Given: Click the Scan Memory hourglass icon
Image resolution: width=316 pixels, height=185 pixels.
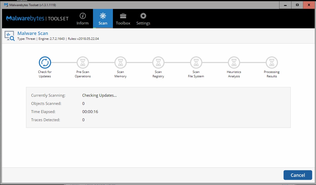Looking at the screenshot, I should coord(121,62).
